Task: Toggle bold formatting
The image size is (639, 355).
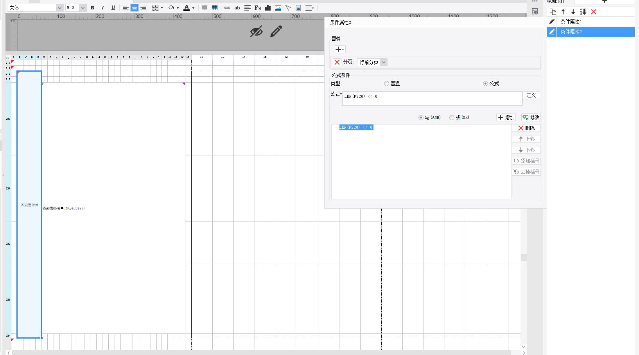Action: (93, 8)
